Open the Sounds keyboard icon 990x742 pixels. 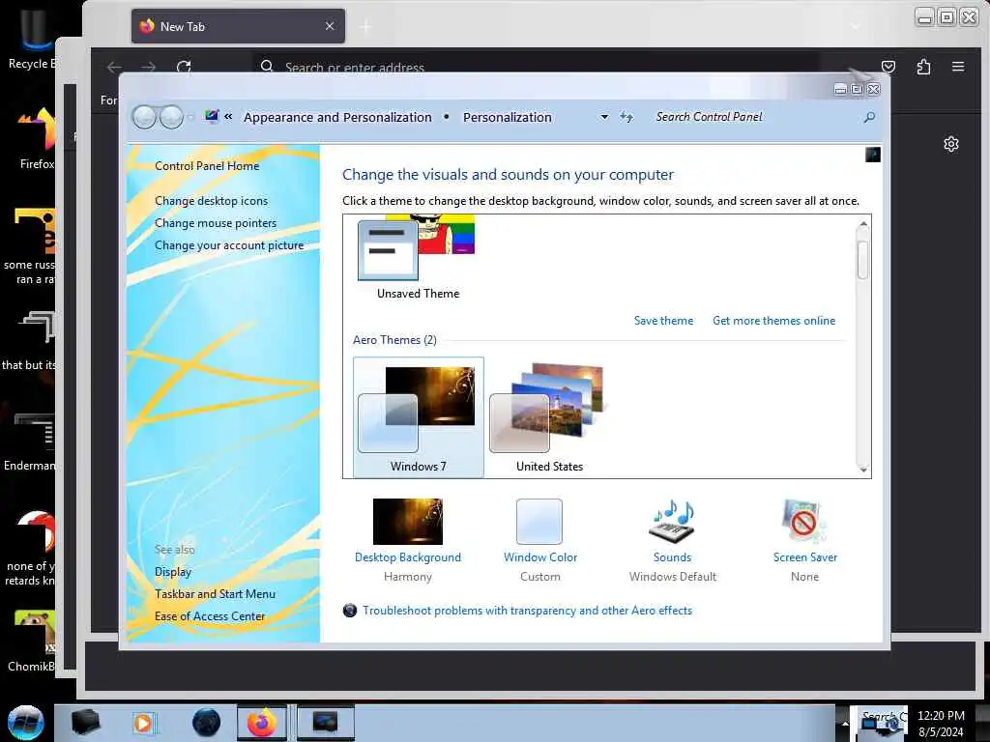coord(673,521)
